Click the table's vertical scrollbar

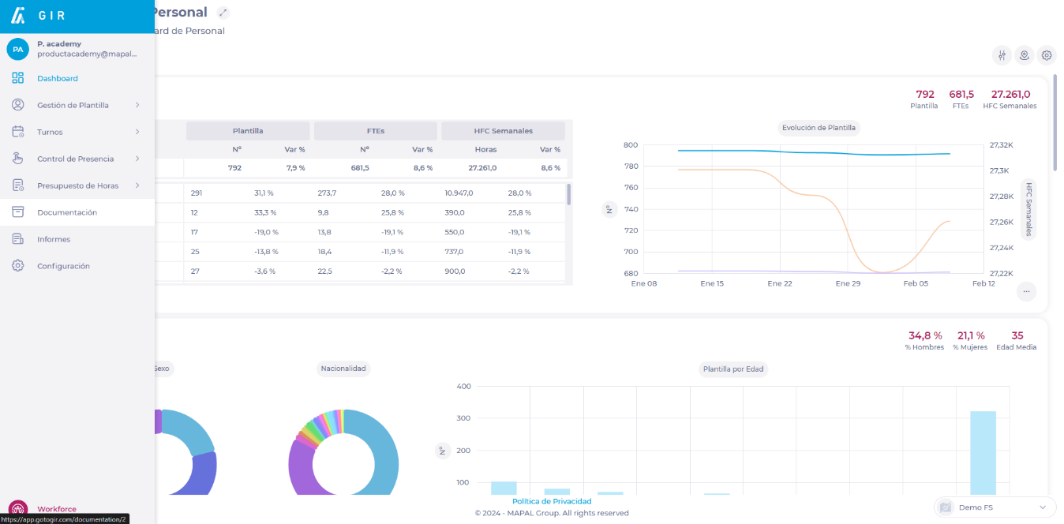tap(568, 194)
